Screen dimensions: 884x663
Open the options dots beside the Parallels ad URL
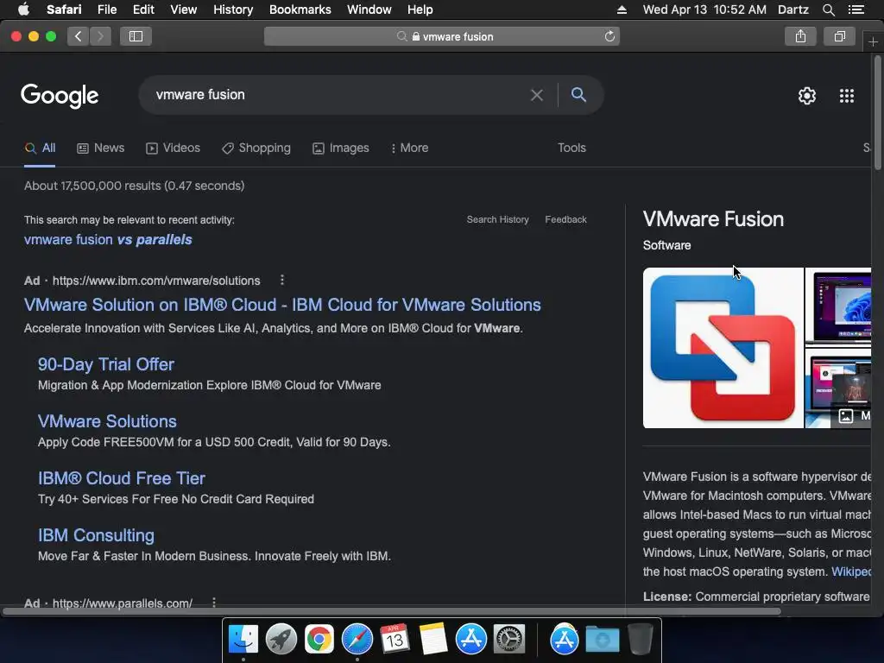point(214,603)
